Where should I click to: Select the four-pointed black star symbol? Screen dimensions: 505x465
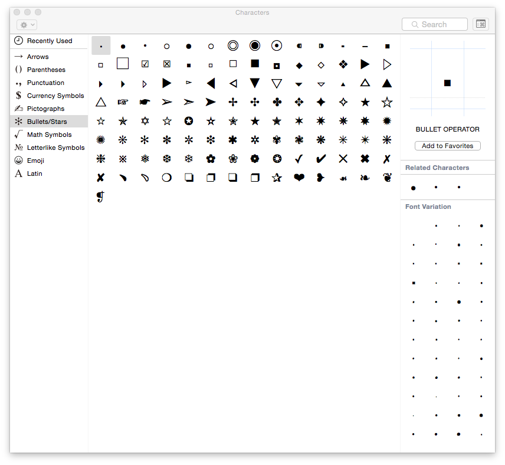click(321, 102)
